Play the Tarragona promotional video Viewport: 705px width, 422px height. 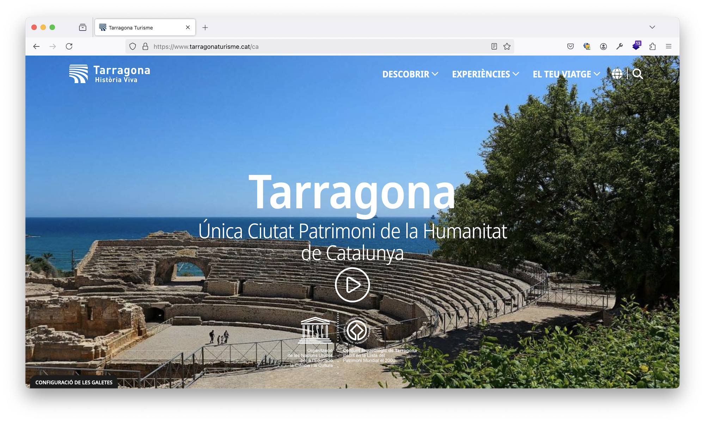tap(352, 285)
